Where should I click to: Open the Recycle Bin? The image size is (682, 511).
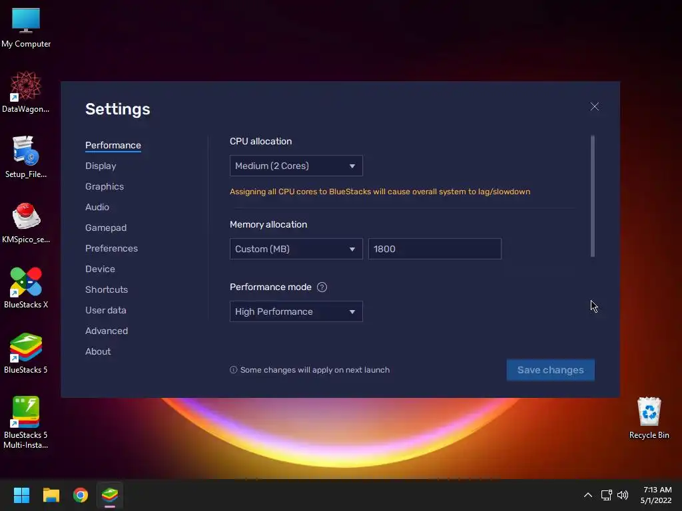(649, 418)
